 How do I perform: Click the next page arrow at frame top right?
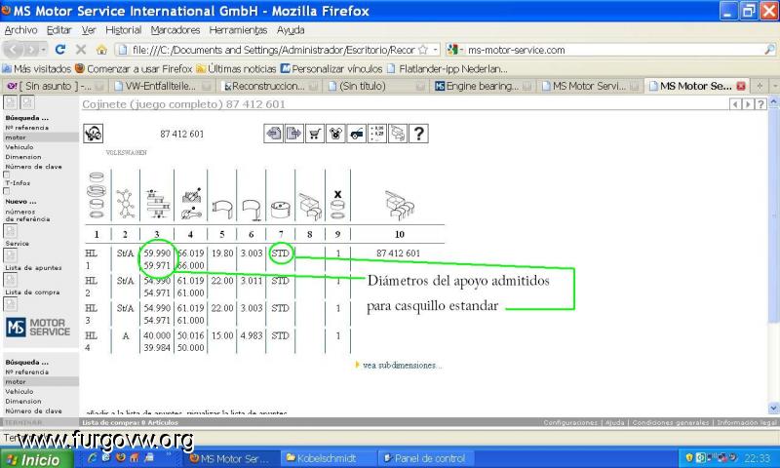point(748,104)
